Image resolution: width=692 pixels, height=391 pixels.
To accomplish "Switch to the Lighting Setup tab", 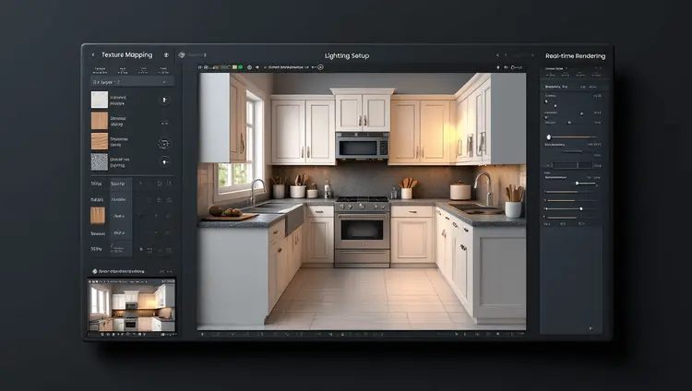I will tap(347, 56).
